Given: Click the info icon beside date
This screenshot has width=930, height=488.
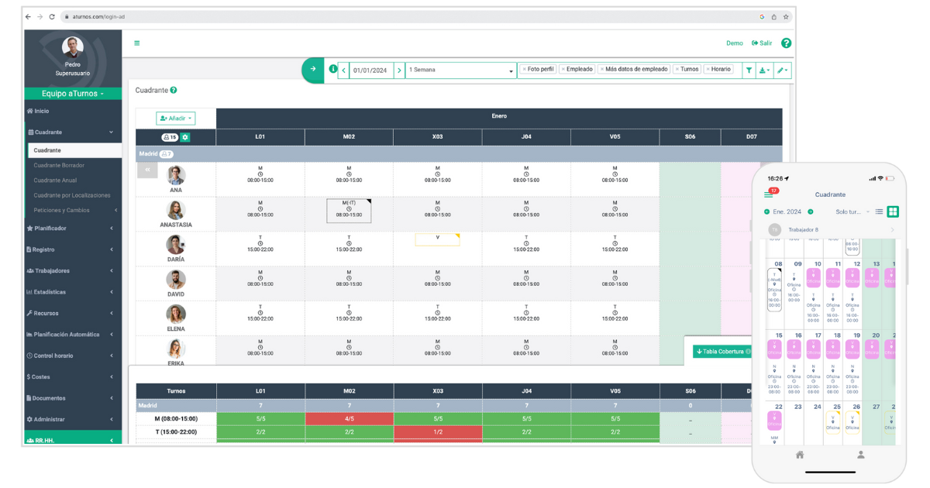Looking at the screenshot, I should [333, 69].
